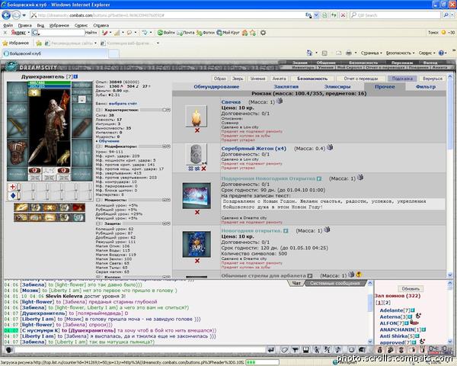This screenshot has width=457, height=366.
Task: Click the Forward arrow button in Internet Explorer
Action: pyautogui.click(x=16, y=15)
